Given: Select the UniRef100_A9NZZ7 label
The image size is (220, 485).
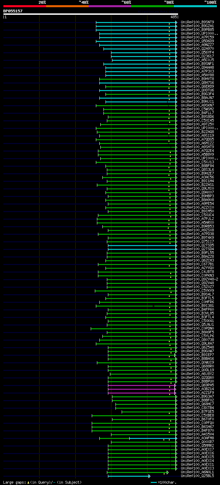Looking at the screenshot, I should [x=197, y=45].
